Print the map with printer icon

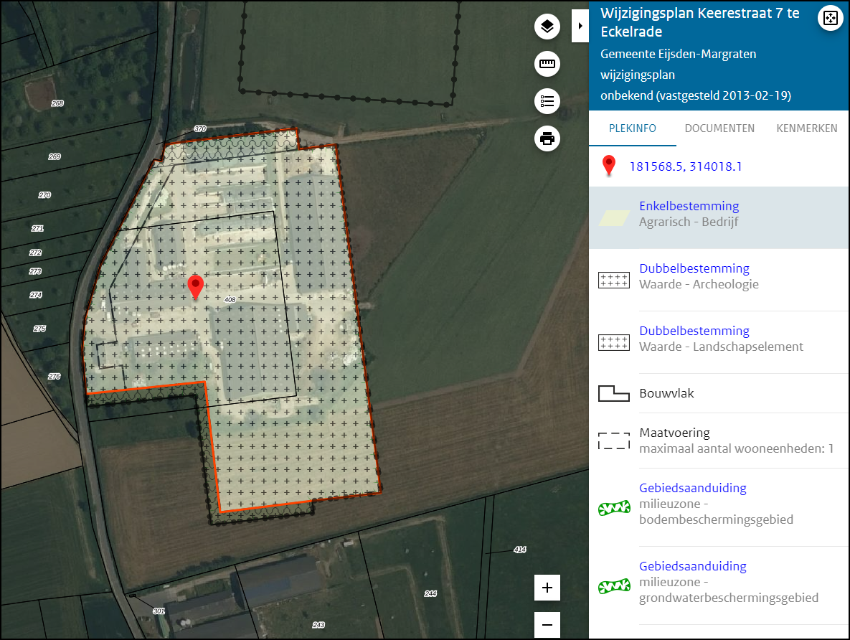tap(547, 139)
